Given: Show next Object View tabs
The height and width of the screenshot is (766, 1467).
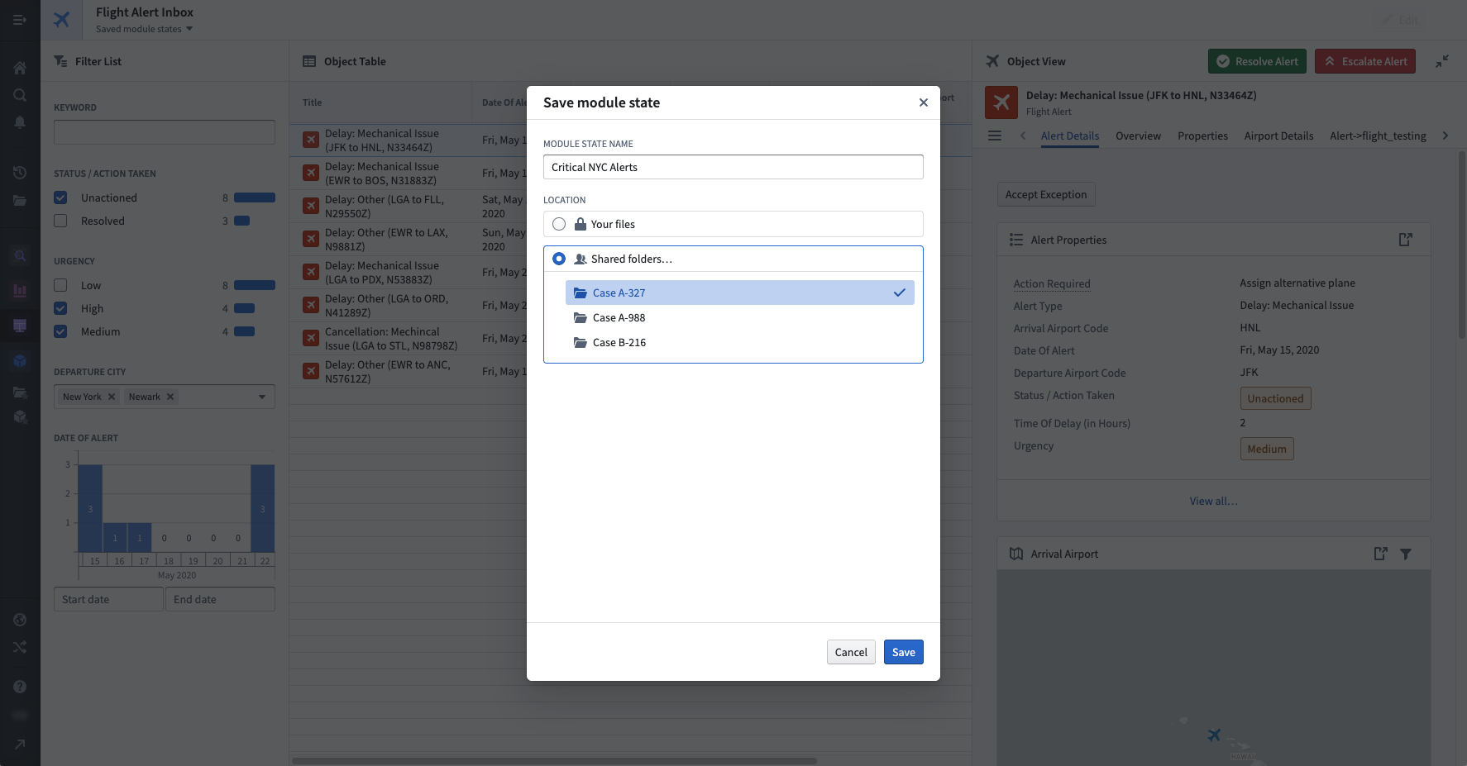Looking at the screenshot, I should click(x=1445, y=136).
